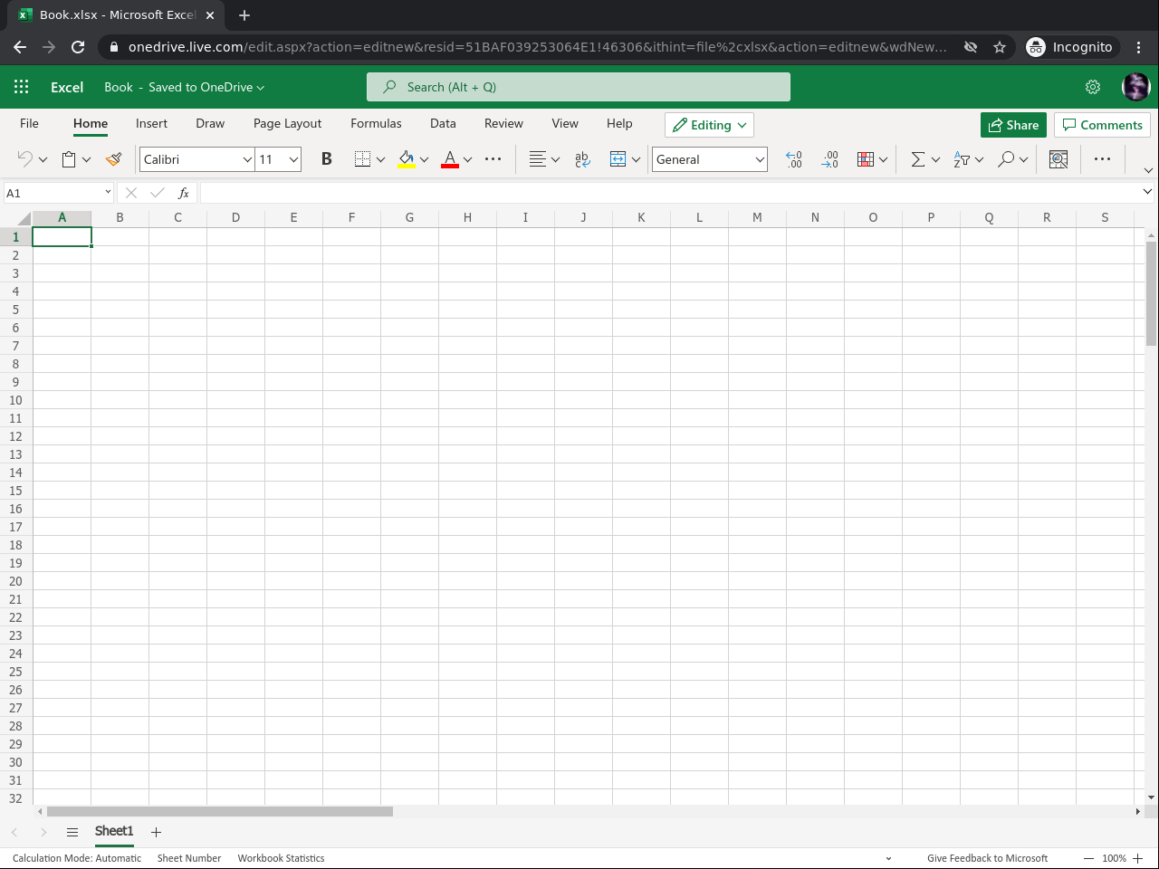Open the font size 11 dropdown
1159x869 pixels.
(293, 160)
